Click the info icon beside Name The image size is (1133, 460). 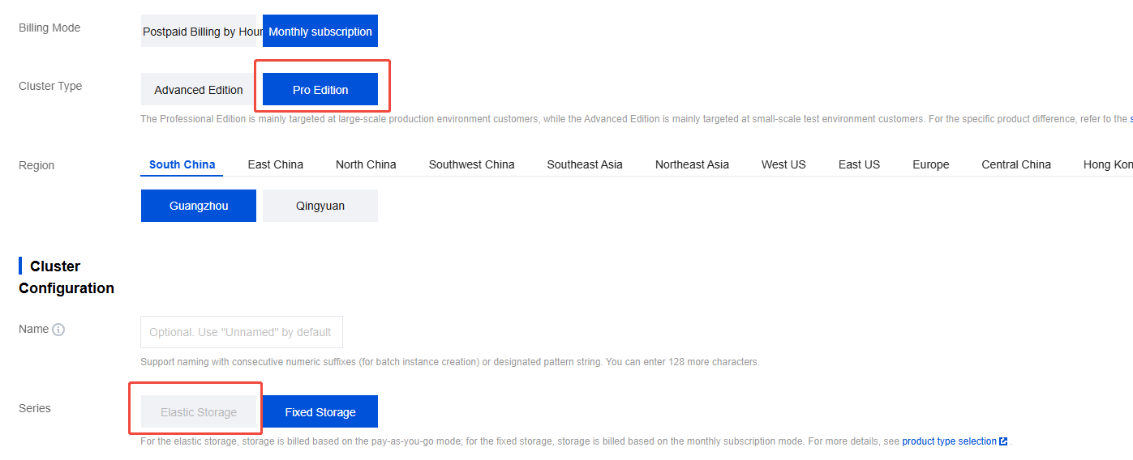point(58,330)
